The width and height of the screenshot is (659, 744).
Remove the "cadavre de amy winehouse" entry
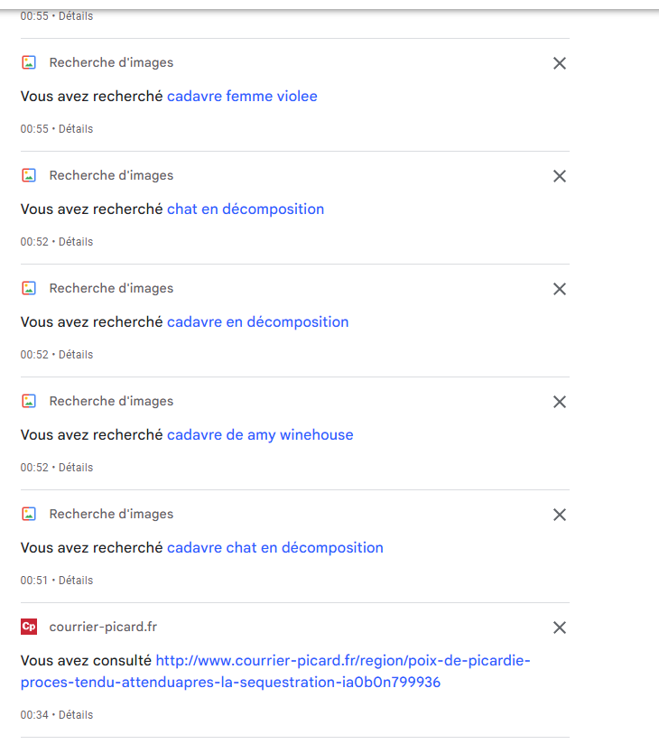coord(560,402)
